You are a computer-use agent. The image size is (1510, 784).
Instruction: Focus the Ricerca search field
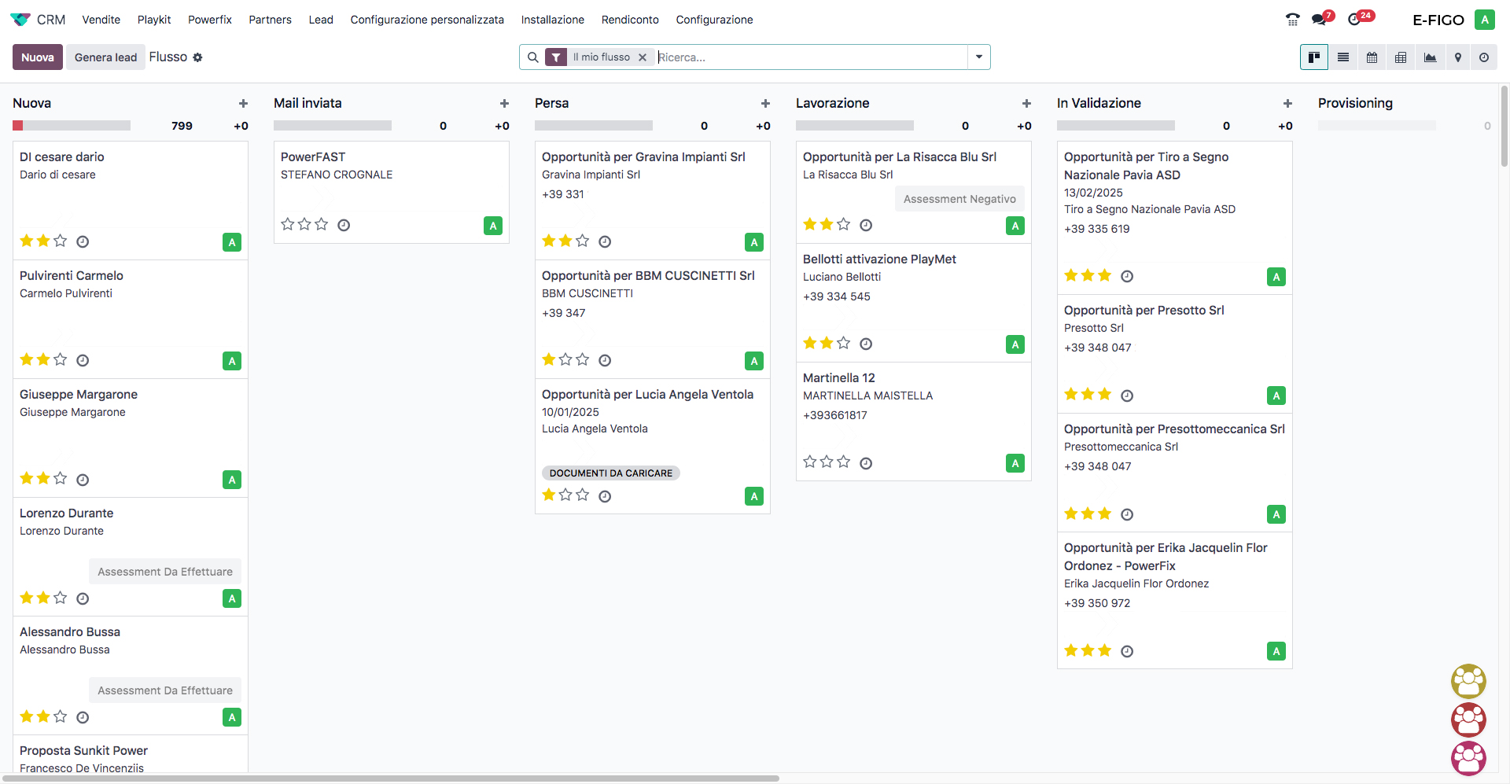tap(812, 57)
